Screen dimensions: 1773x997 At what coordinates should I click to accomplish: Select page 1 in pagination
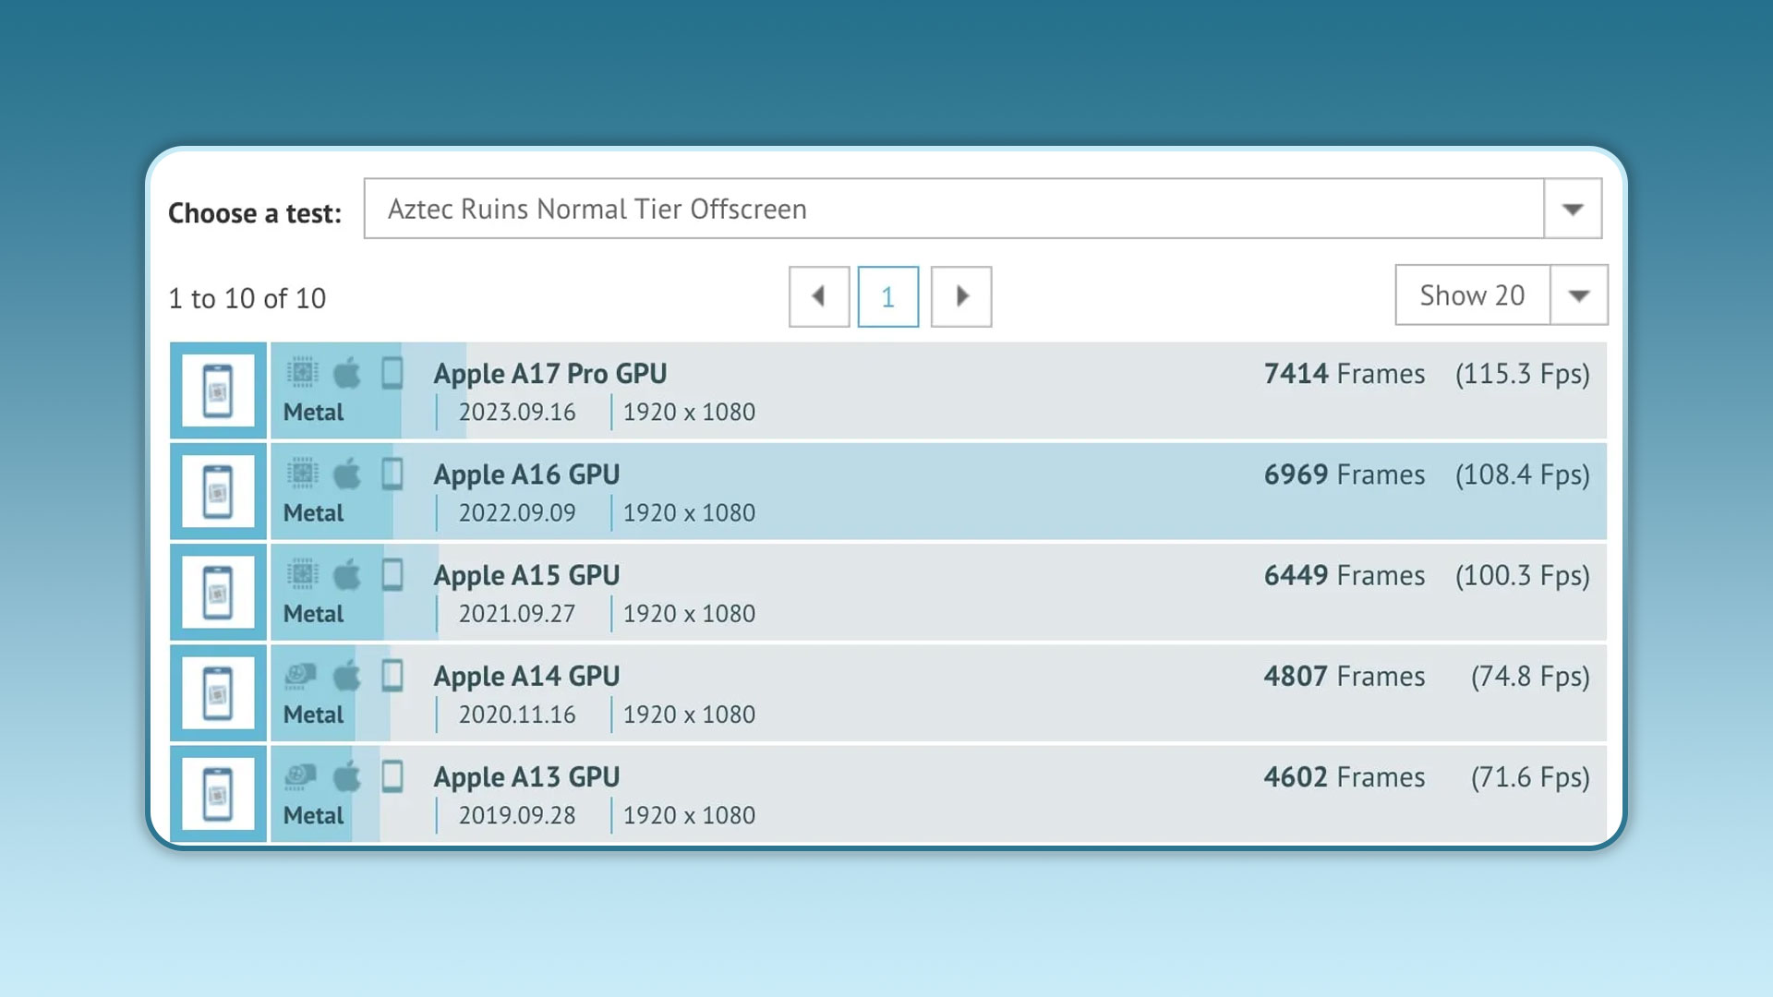click(x=888, y=296)
